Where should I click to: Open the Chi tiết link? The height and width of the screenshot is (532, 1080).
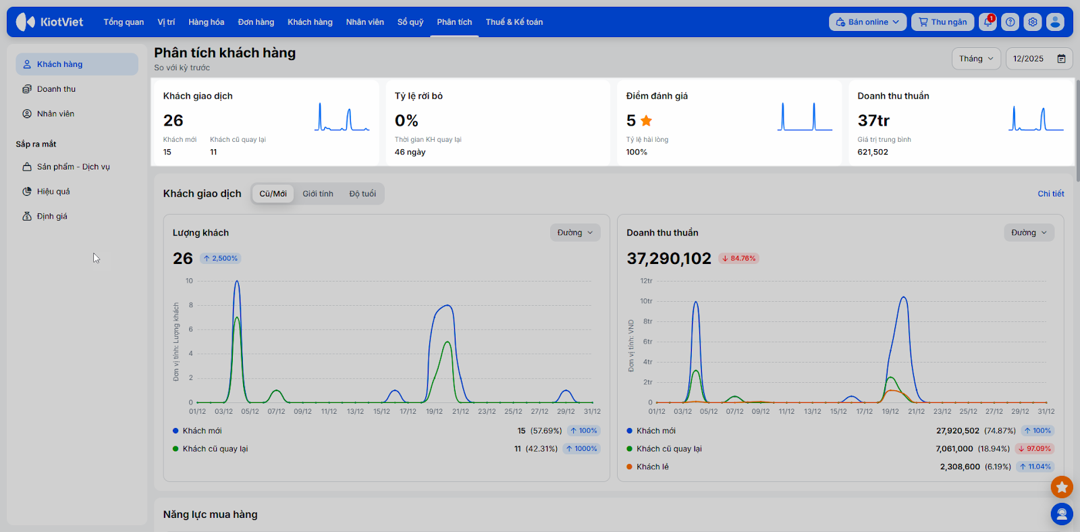tap(1050, 194)
